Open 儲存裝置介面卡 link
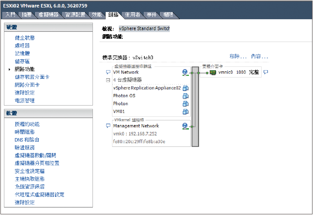The height and width of the screenshot is (215, 313). point(32,77)
